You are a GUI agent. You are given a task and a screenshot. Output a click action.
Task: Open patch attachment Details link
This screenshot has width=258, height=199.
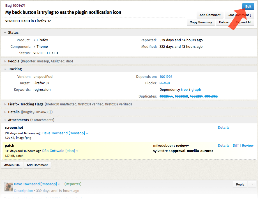[224, 145]
